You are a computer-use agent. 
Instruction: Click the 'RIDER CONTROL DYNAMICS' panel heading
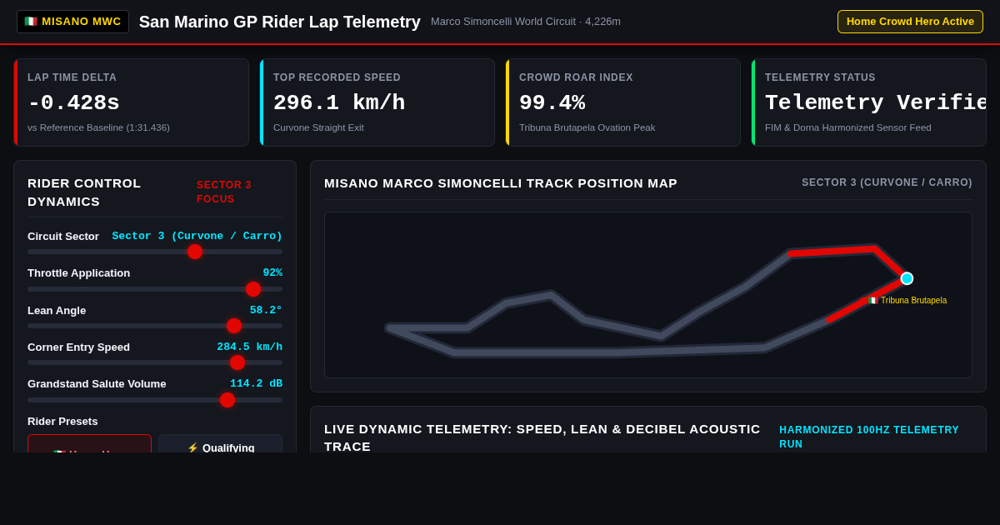click(84, 192)
